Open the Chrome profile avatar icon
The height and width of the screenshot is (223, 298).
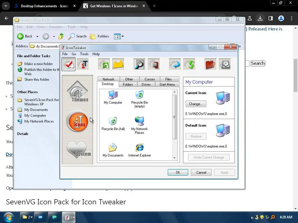point(281,18)
